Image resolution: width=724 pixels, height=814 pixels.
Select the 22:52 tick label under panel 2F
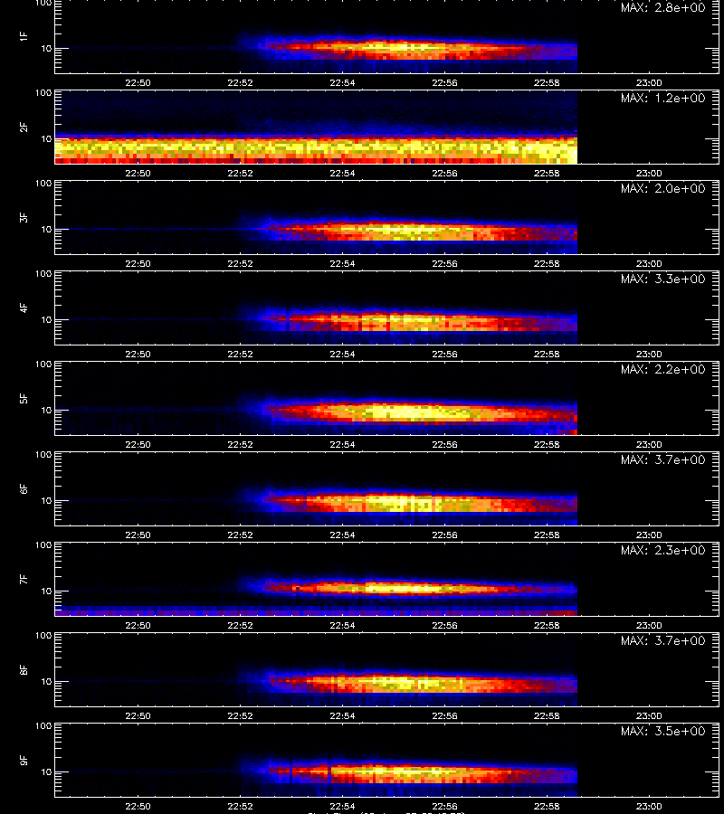tap(240, 173)
